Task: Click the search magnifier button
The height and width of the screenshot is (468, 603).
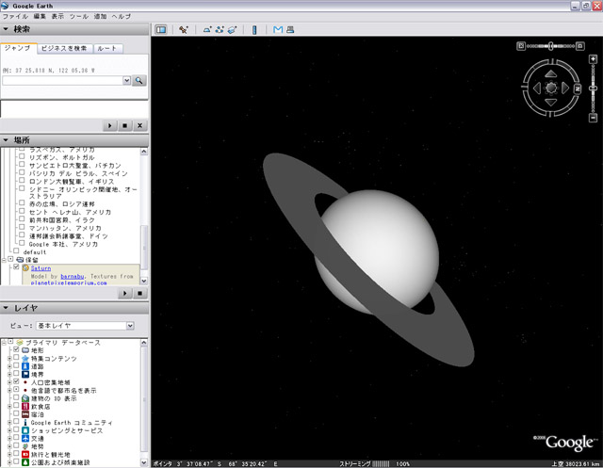Action: [139, 80]
